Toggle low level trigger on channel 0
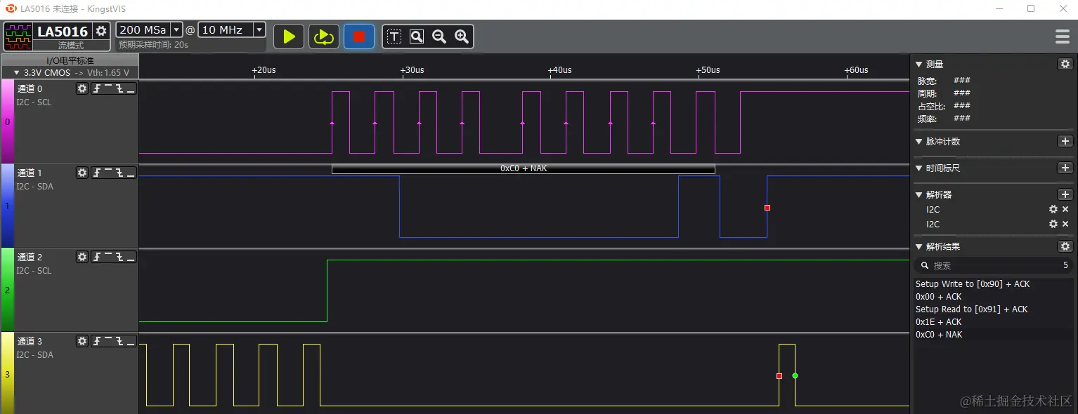This screenshot has width=1078, height=414. (x=131, y=88)
